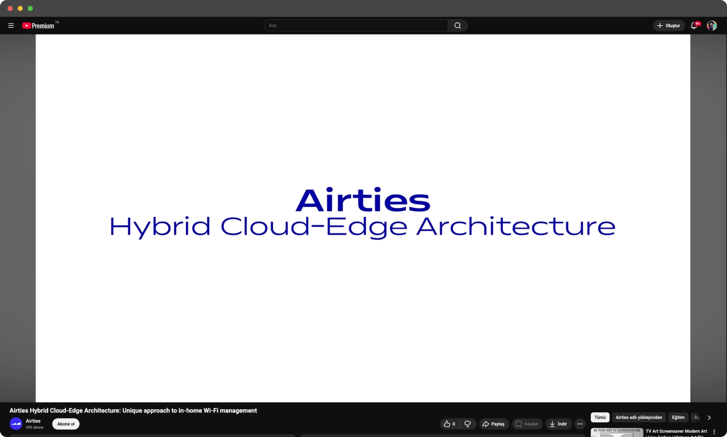The image size is (727, 437).
Task: Open the Airties channel name link
Action: 33,421
